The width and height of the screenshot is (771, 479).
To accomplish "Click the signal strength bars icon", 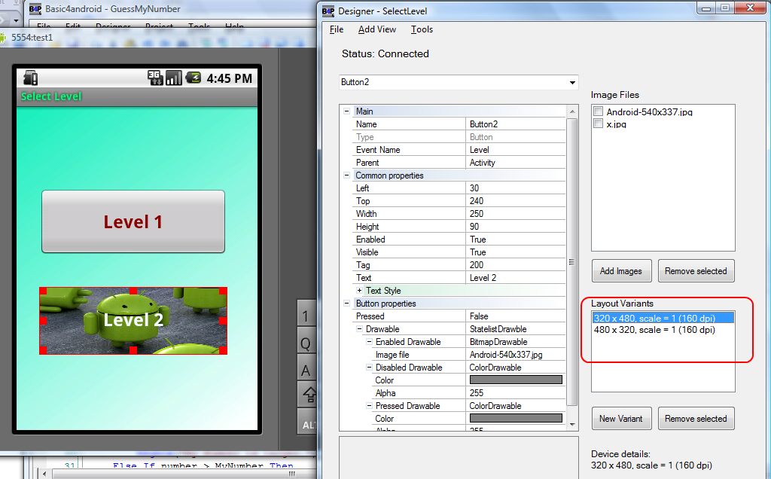I will 174,78.
